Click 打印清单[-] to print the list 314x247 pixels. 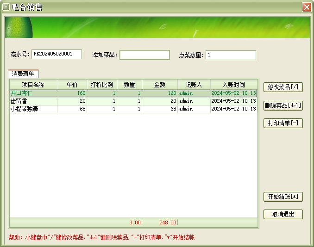pos(283,123)
